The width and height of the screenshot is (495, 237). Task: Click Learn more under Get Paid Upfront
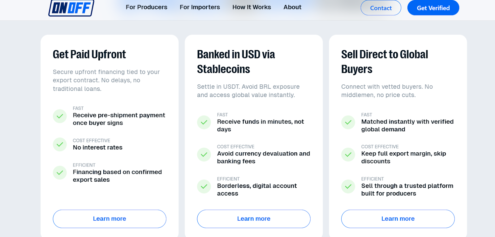pyautogui.click(x=109, y=218)
